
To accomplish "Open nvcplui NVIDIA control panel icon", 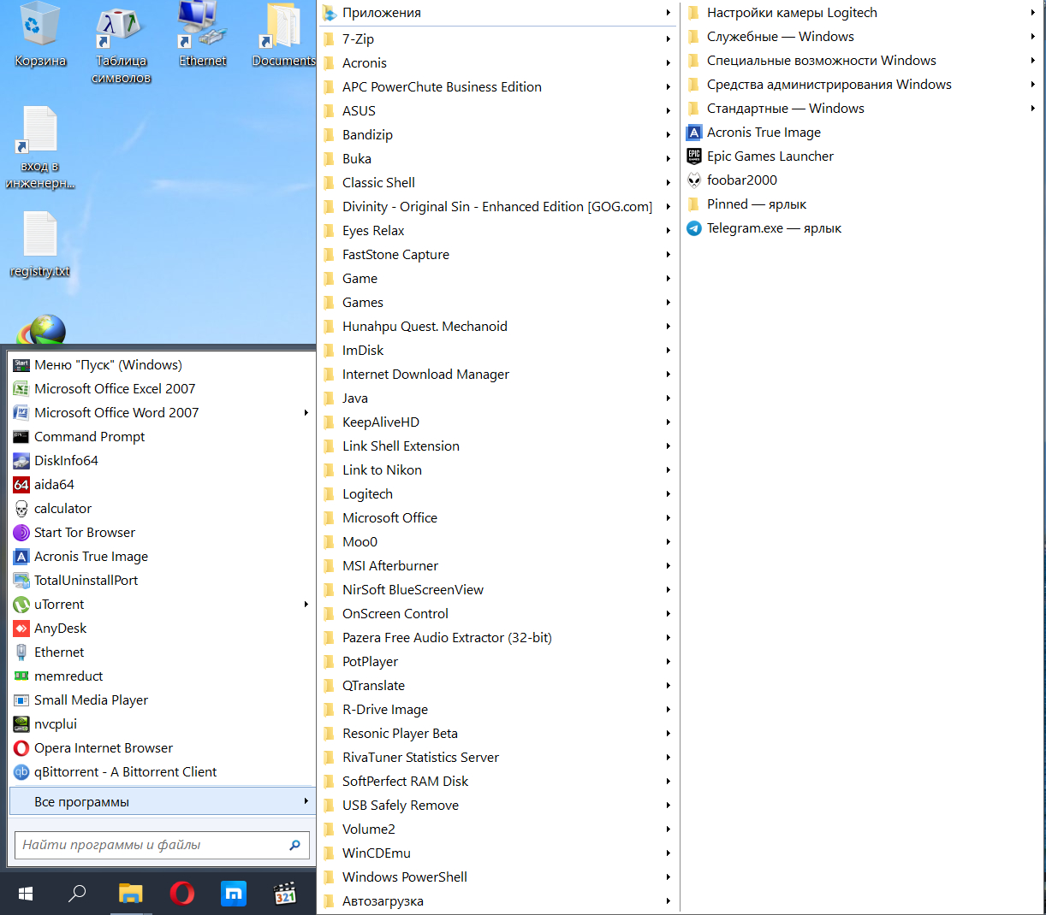I will [x=21, y=724].
